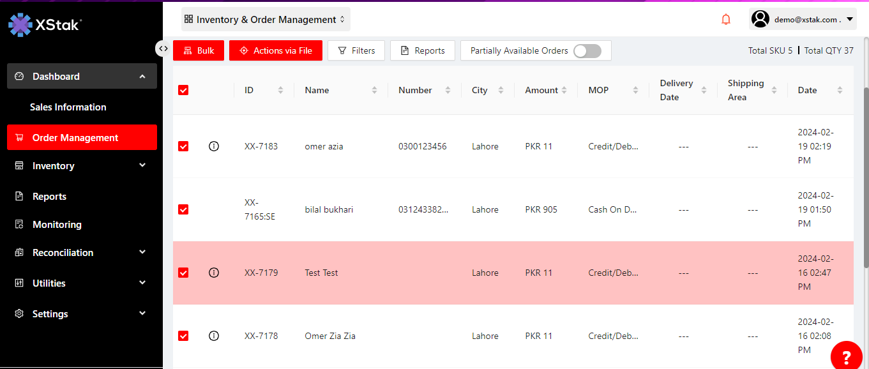Click the XStak logo

pyautogui.click(x=45, y=24)
